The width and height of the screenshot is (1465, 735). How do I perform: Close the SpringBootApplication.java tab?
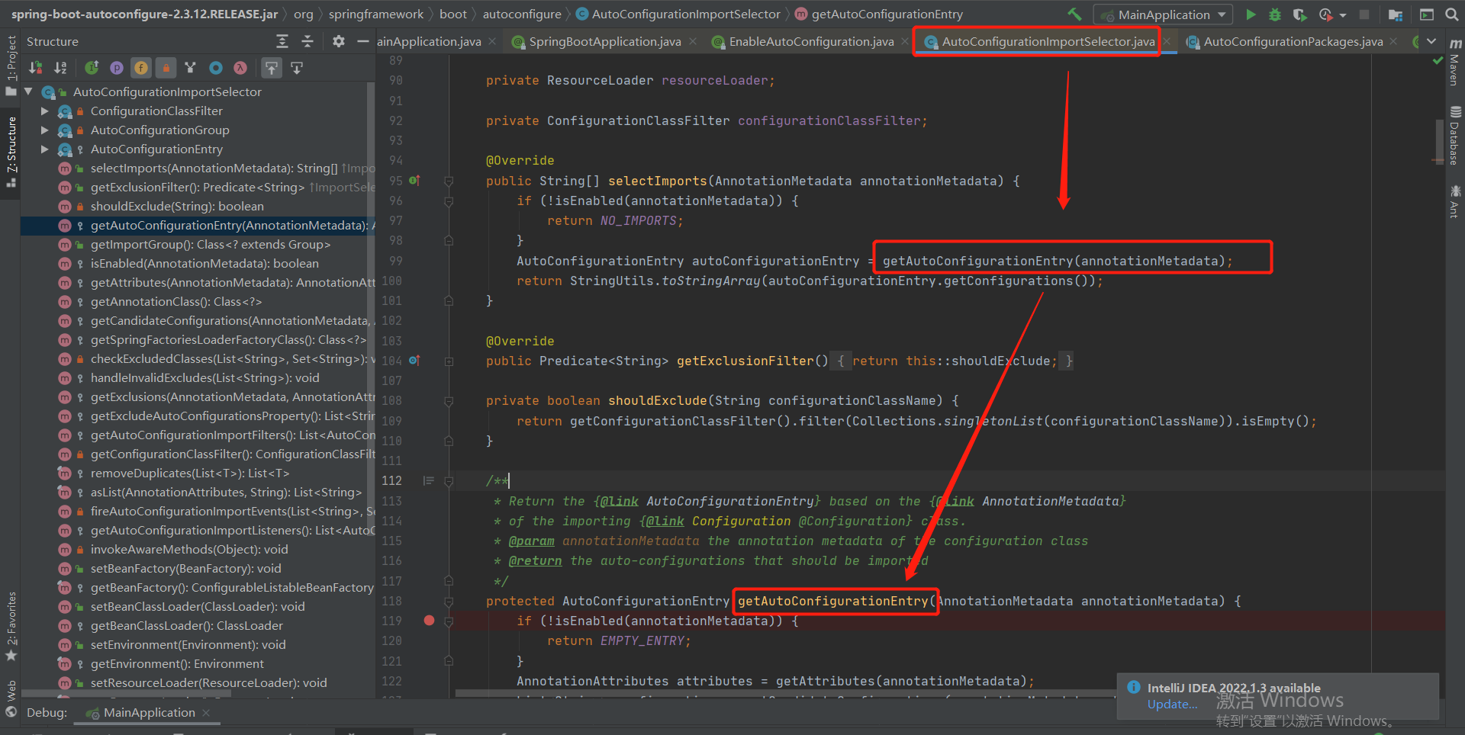[x=692, y=41]
